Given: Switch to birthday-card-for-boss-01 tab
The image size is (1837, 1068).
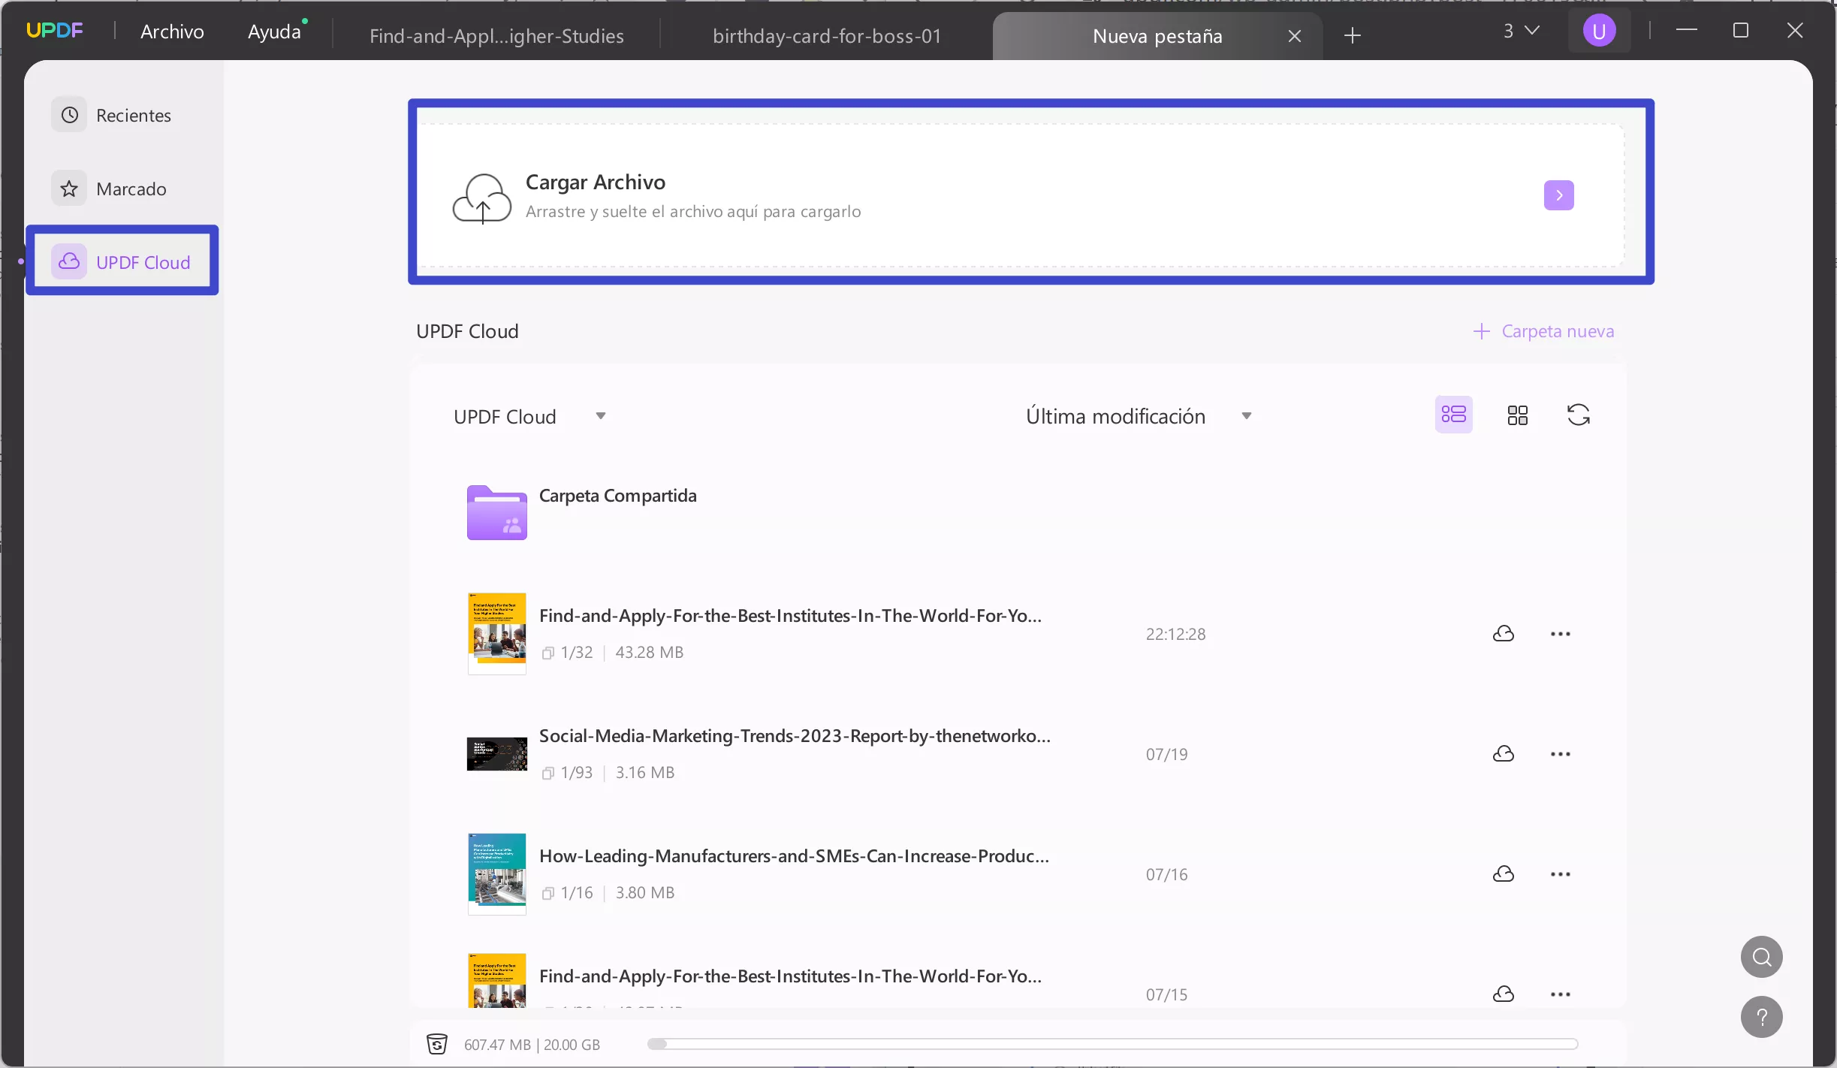Looking at the screenshot, I should point(827,36).
